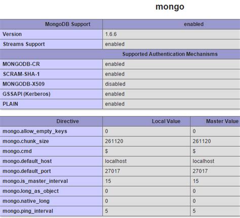
Task: Select the version value 1.6.6
Action: (111, 34)
